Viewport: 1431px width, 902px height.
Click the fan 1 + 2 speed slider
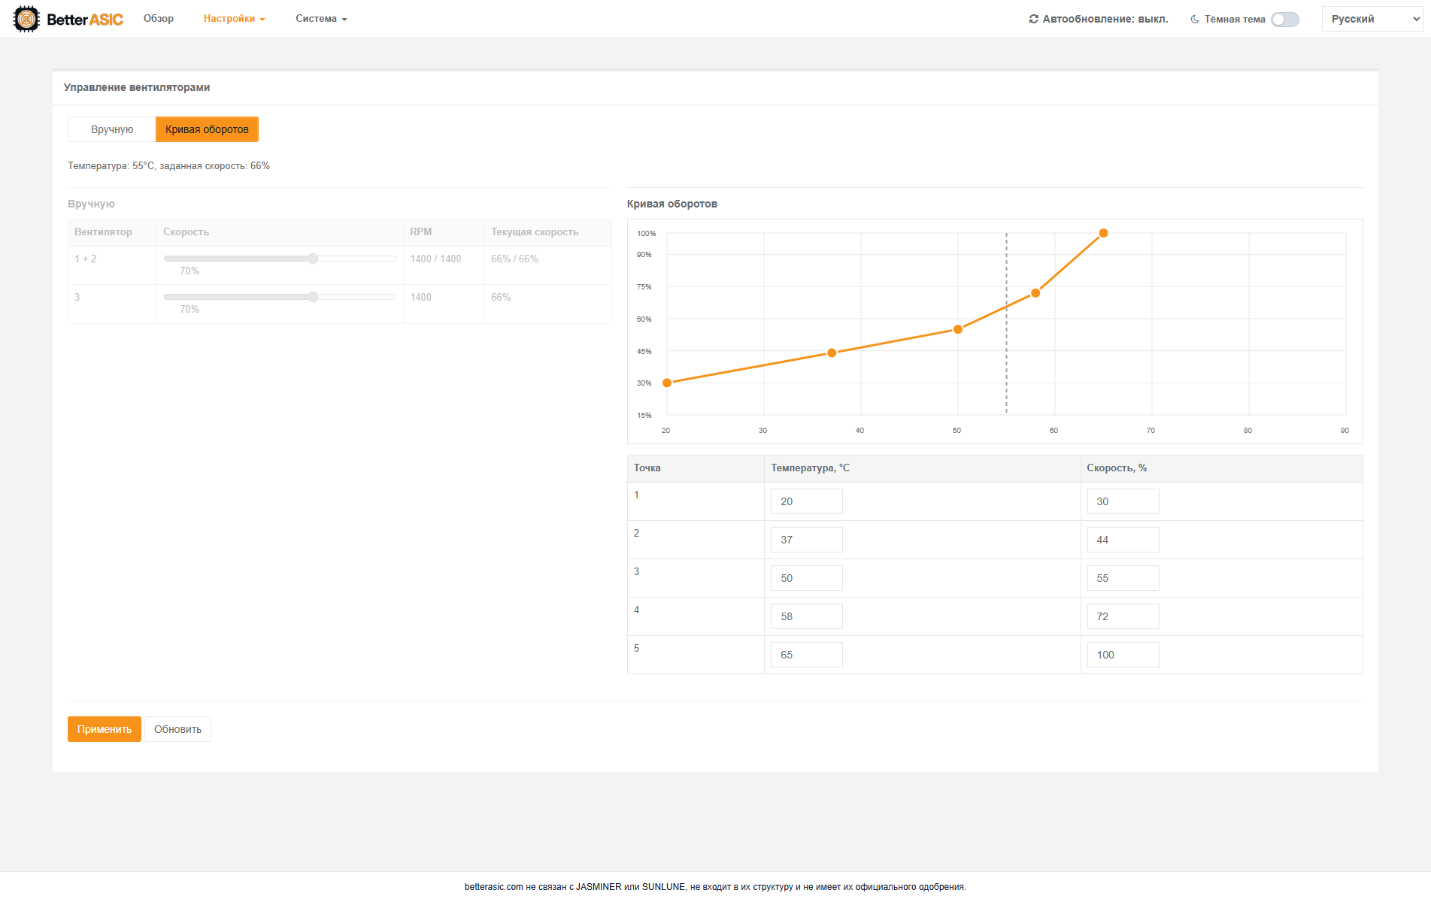tap(280, 259)
